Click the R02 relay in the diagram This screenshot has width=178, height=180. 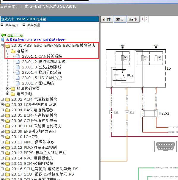[x=119, y=75]
